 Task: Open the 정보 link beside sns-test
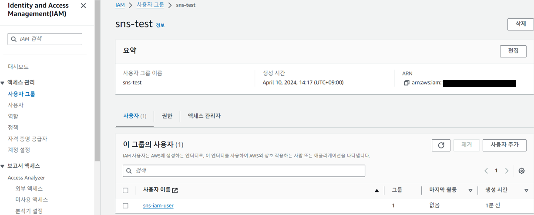pos(160,25)
